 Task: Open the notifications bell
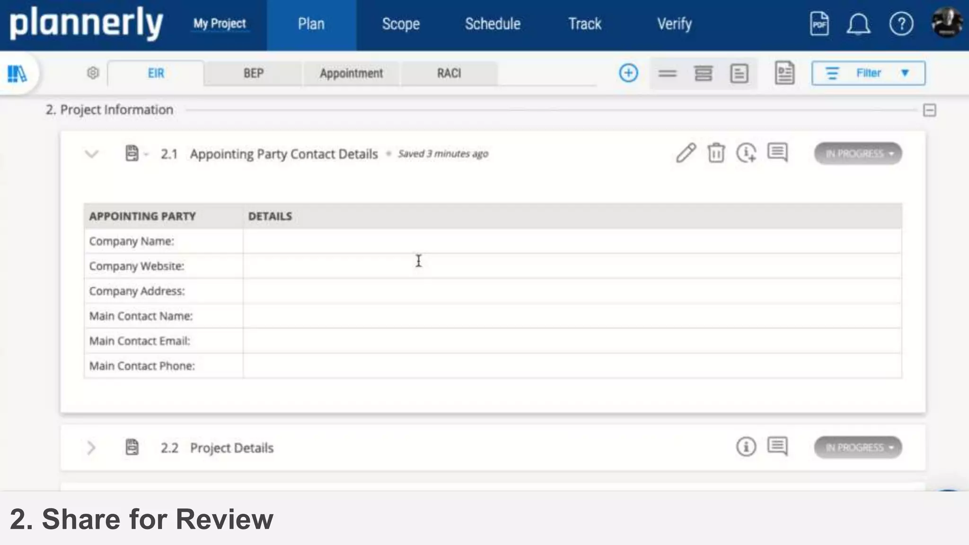[x=858, y=24]
